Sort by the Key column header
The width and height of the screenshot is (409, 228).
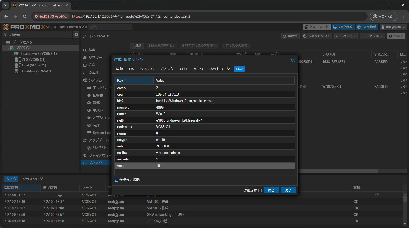[x=134, y=80]
